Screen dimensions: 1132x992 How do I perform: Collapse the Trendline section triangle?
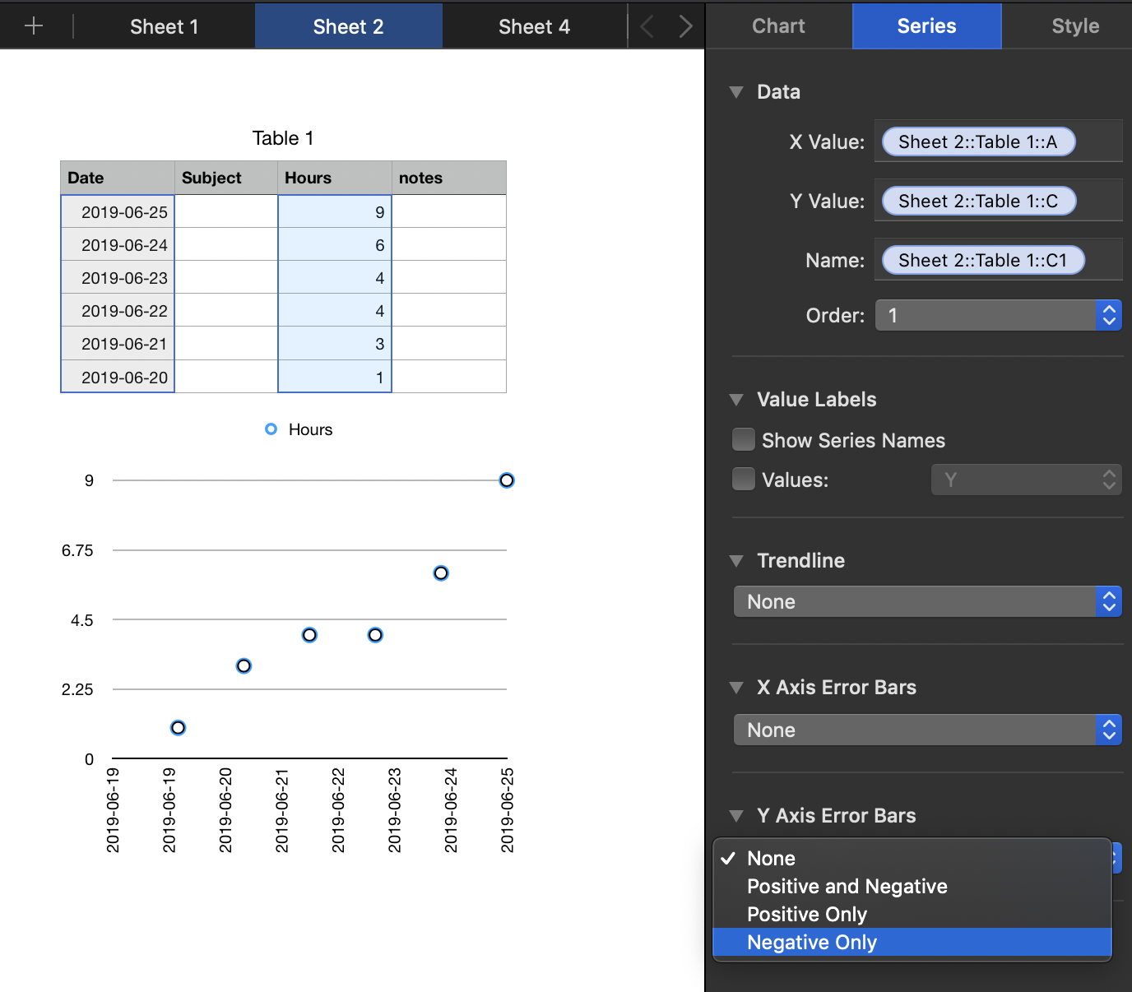[x=736, y=561]
